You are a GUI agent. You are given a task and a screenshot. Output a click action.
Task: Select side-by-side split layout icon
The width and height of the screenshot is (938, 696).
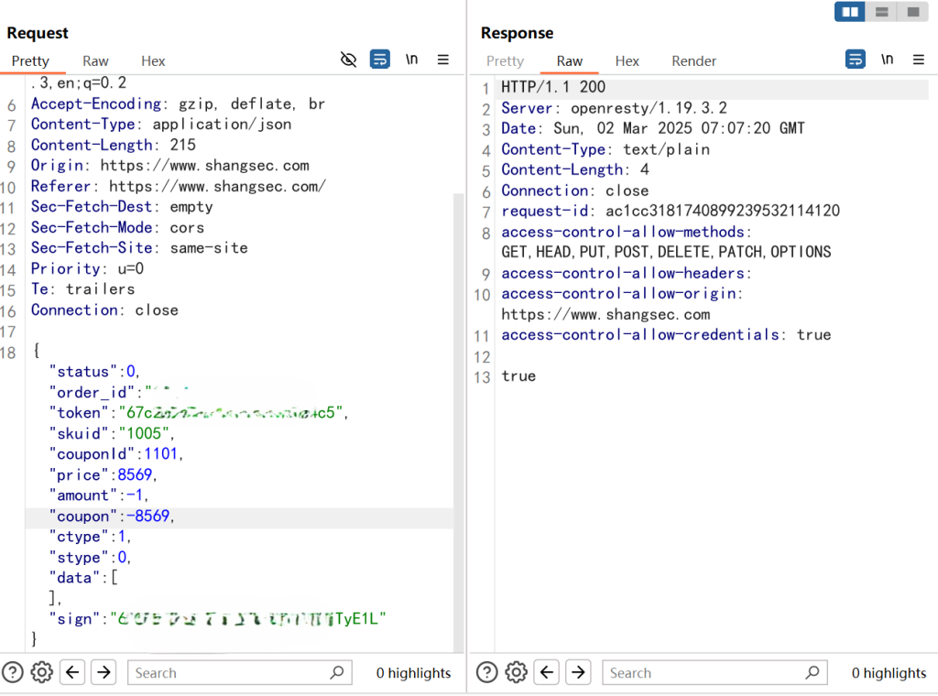tap(850, 12)
